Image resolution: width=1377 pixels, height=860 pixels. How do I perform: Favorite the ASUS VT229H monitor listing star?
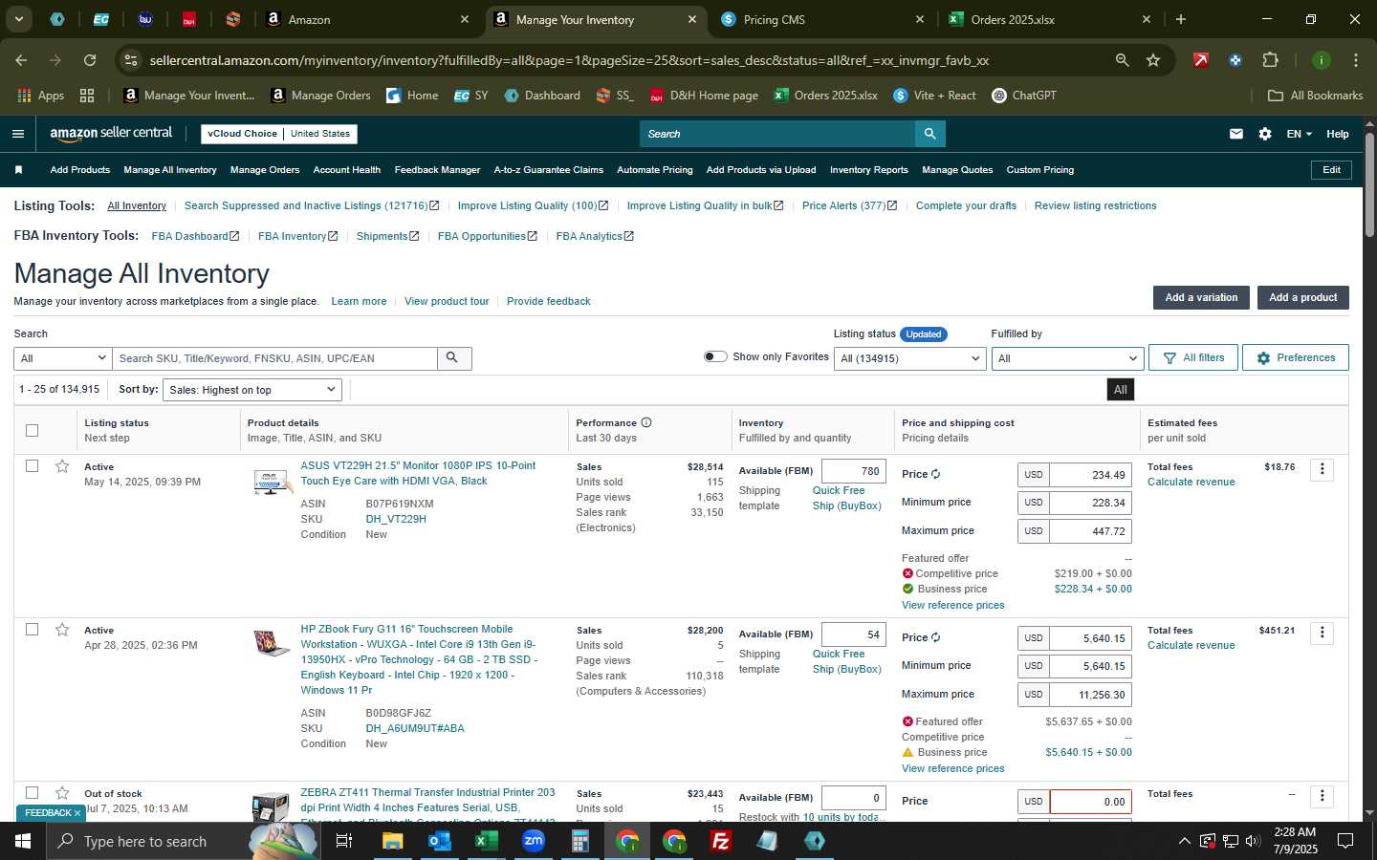[x=62, y=466]
